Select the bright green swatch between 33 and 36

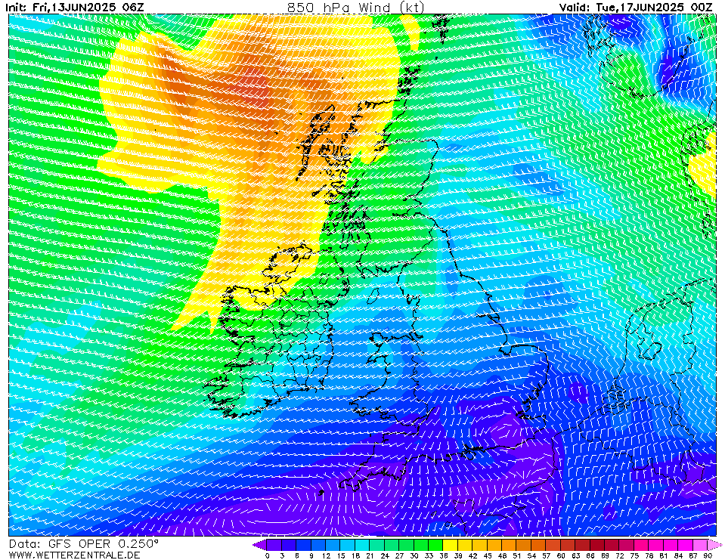point(436,545)
